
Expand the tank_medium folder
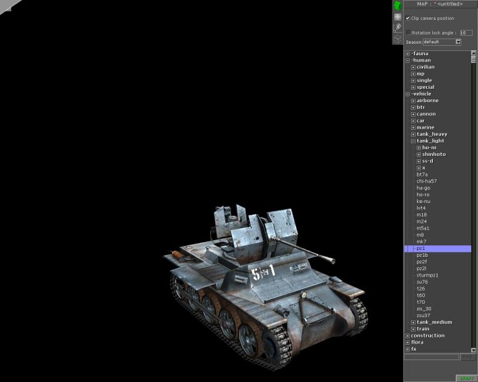click(x=413, y=322)
